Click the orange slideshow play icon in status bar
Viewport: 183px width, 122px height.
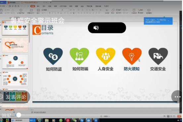(x=179, y=116)
